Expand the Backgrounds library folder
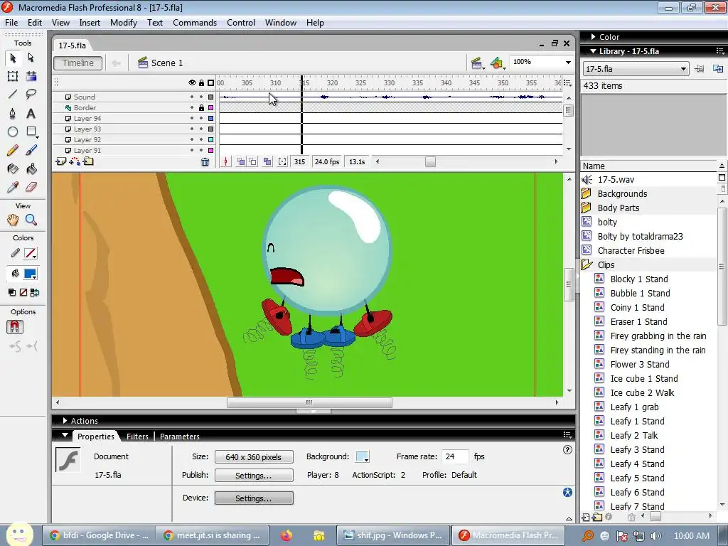728x546 pixels. click(x=586, y=193)
